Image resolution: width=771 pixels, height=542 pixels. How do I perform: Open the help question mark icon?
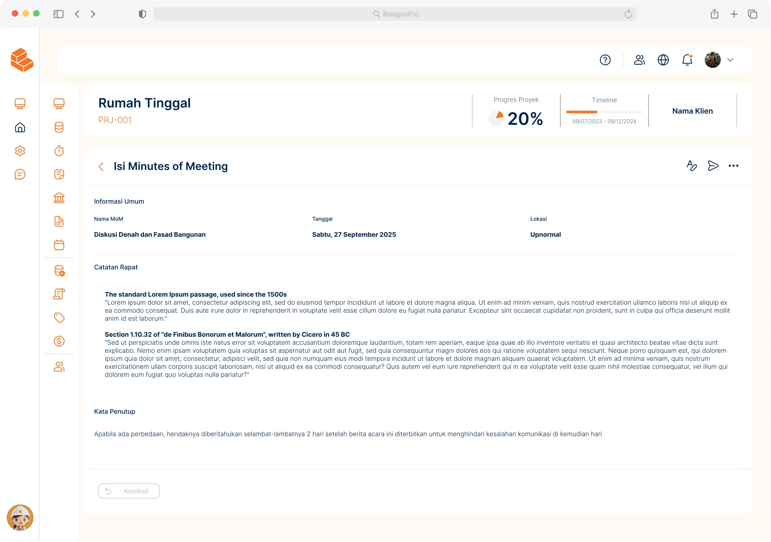pos(605,60)
